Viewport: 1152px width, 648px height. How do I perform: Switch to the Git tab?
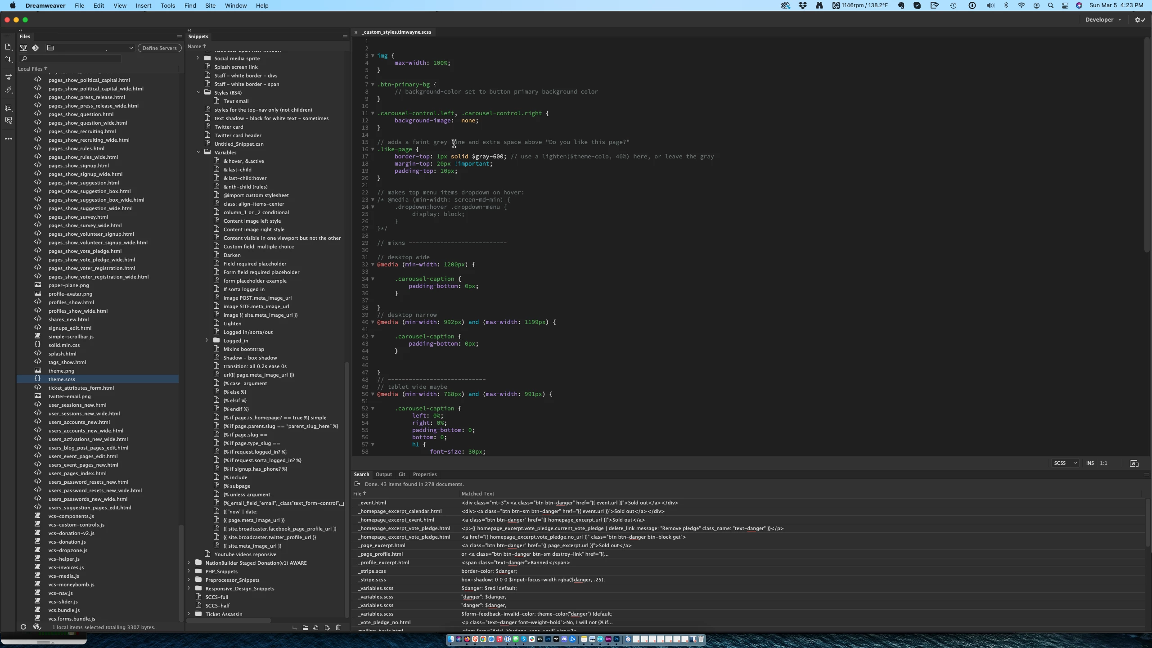click(x=401, y=474)
